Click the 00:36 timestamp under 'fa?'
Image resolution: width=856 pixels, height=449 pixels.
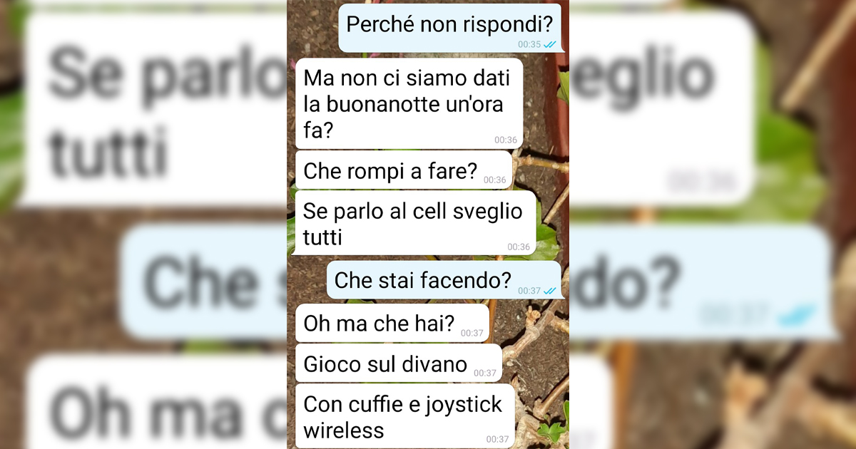click(x=506, y=140)
